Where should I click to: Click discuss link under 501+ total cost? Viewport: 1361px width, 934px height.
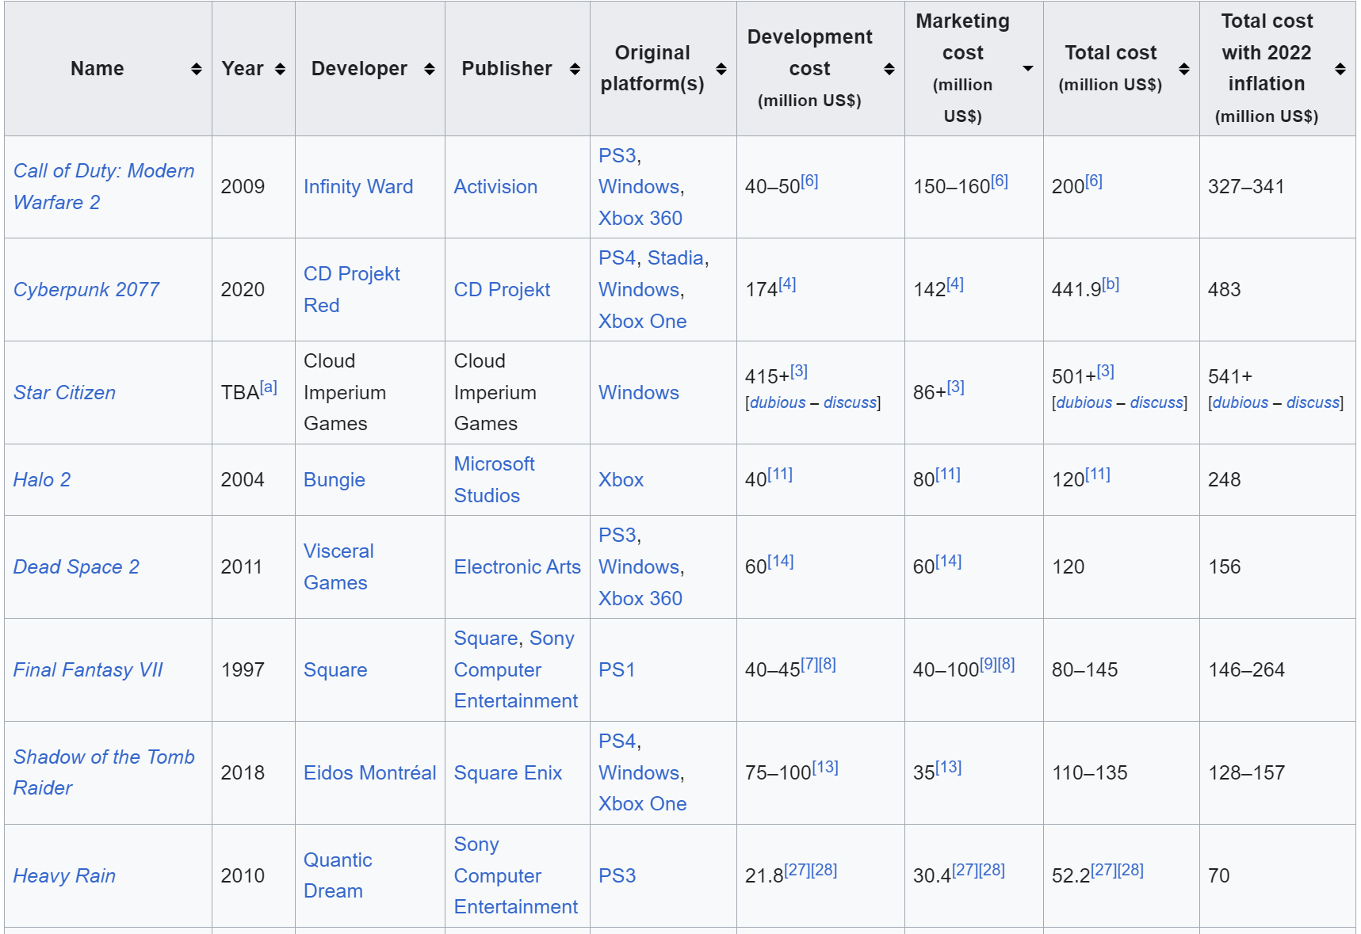click(x=1156, y=402)
